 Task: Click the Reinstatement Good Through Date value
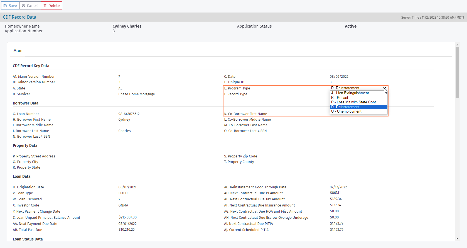(338, 187)
